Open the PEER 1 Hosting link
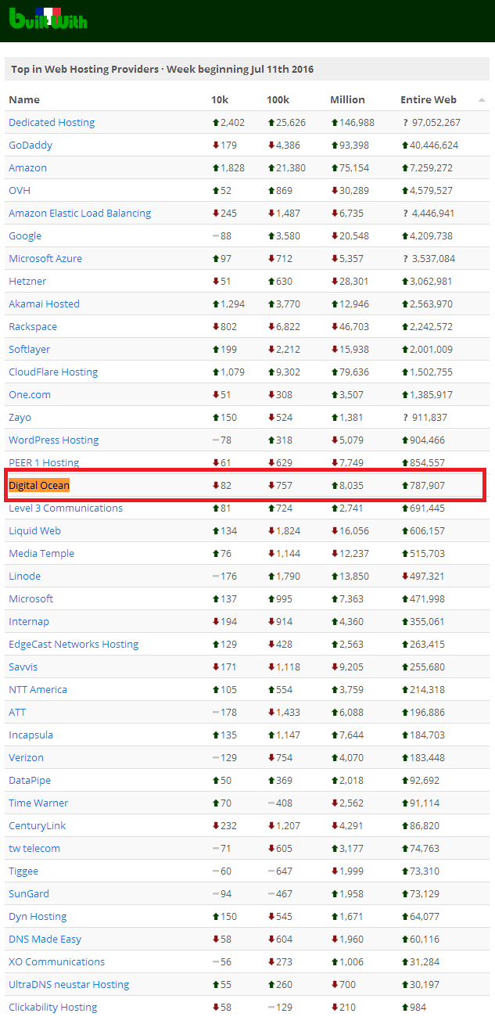Image resolution: width=495 pixels, height=1024 pixels. [x=44, y=462]
